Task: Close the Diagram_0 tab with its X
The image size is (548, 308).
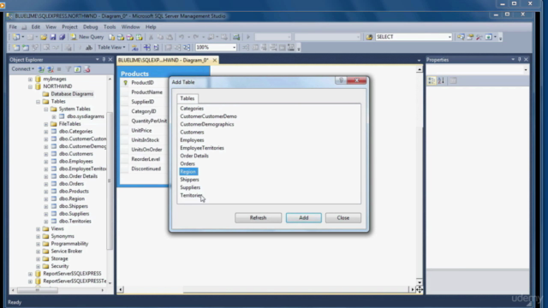Action: coord(215,60)
